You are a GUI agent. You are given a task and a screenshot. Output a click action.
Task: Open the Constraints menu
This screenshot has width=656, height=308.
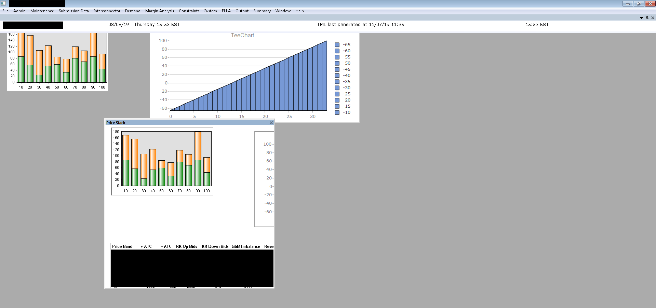(x=189, y=11)
